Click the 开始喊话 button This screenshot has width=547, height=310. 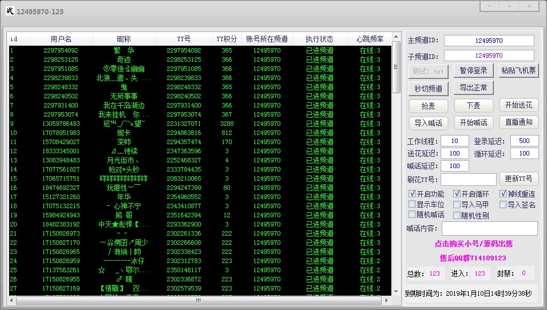pyautogui.click(x=473, y=122)
